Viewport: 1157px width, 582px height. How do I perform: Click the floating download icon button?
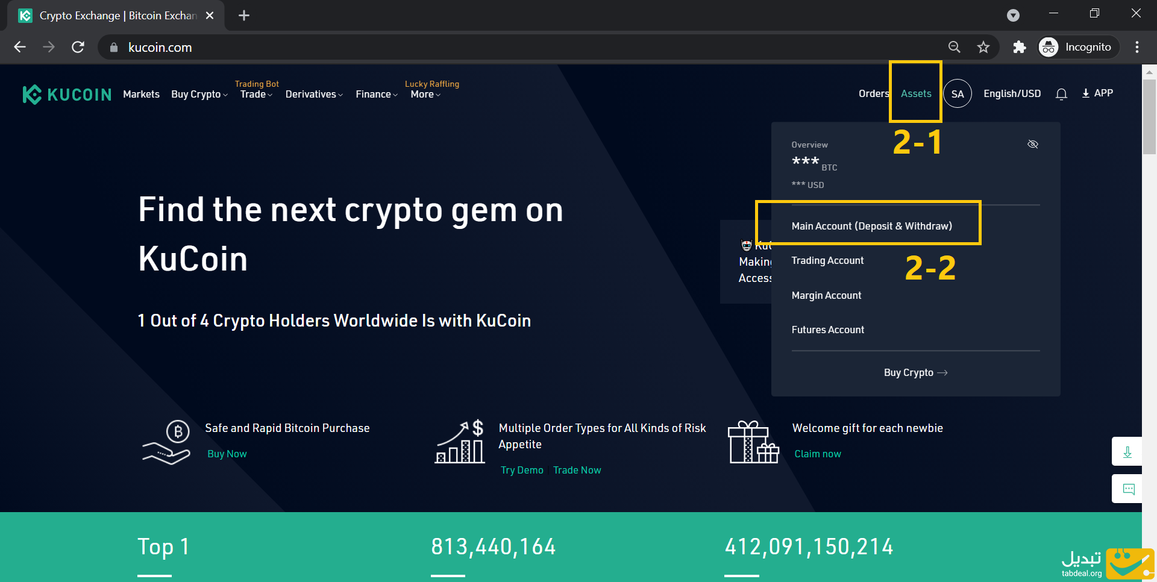point(1127,451)
